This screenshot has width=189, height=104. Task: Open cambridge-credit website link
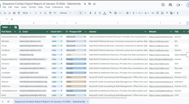point(161,95)
